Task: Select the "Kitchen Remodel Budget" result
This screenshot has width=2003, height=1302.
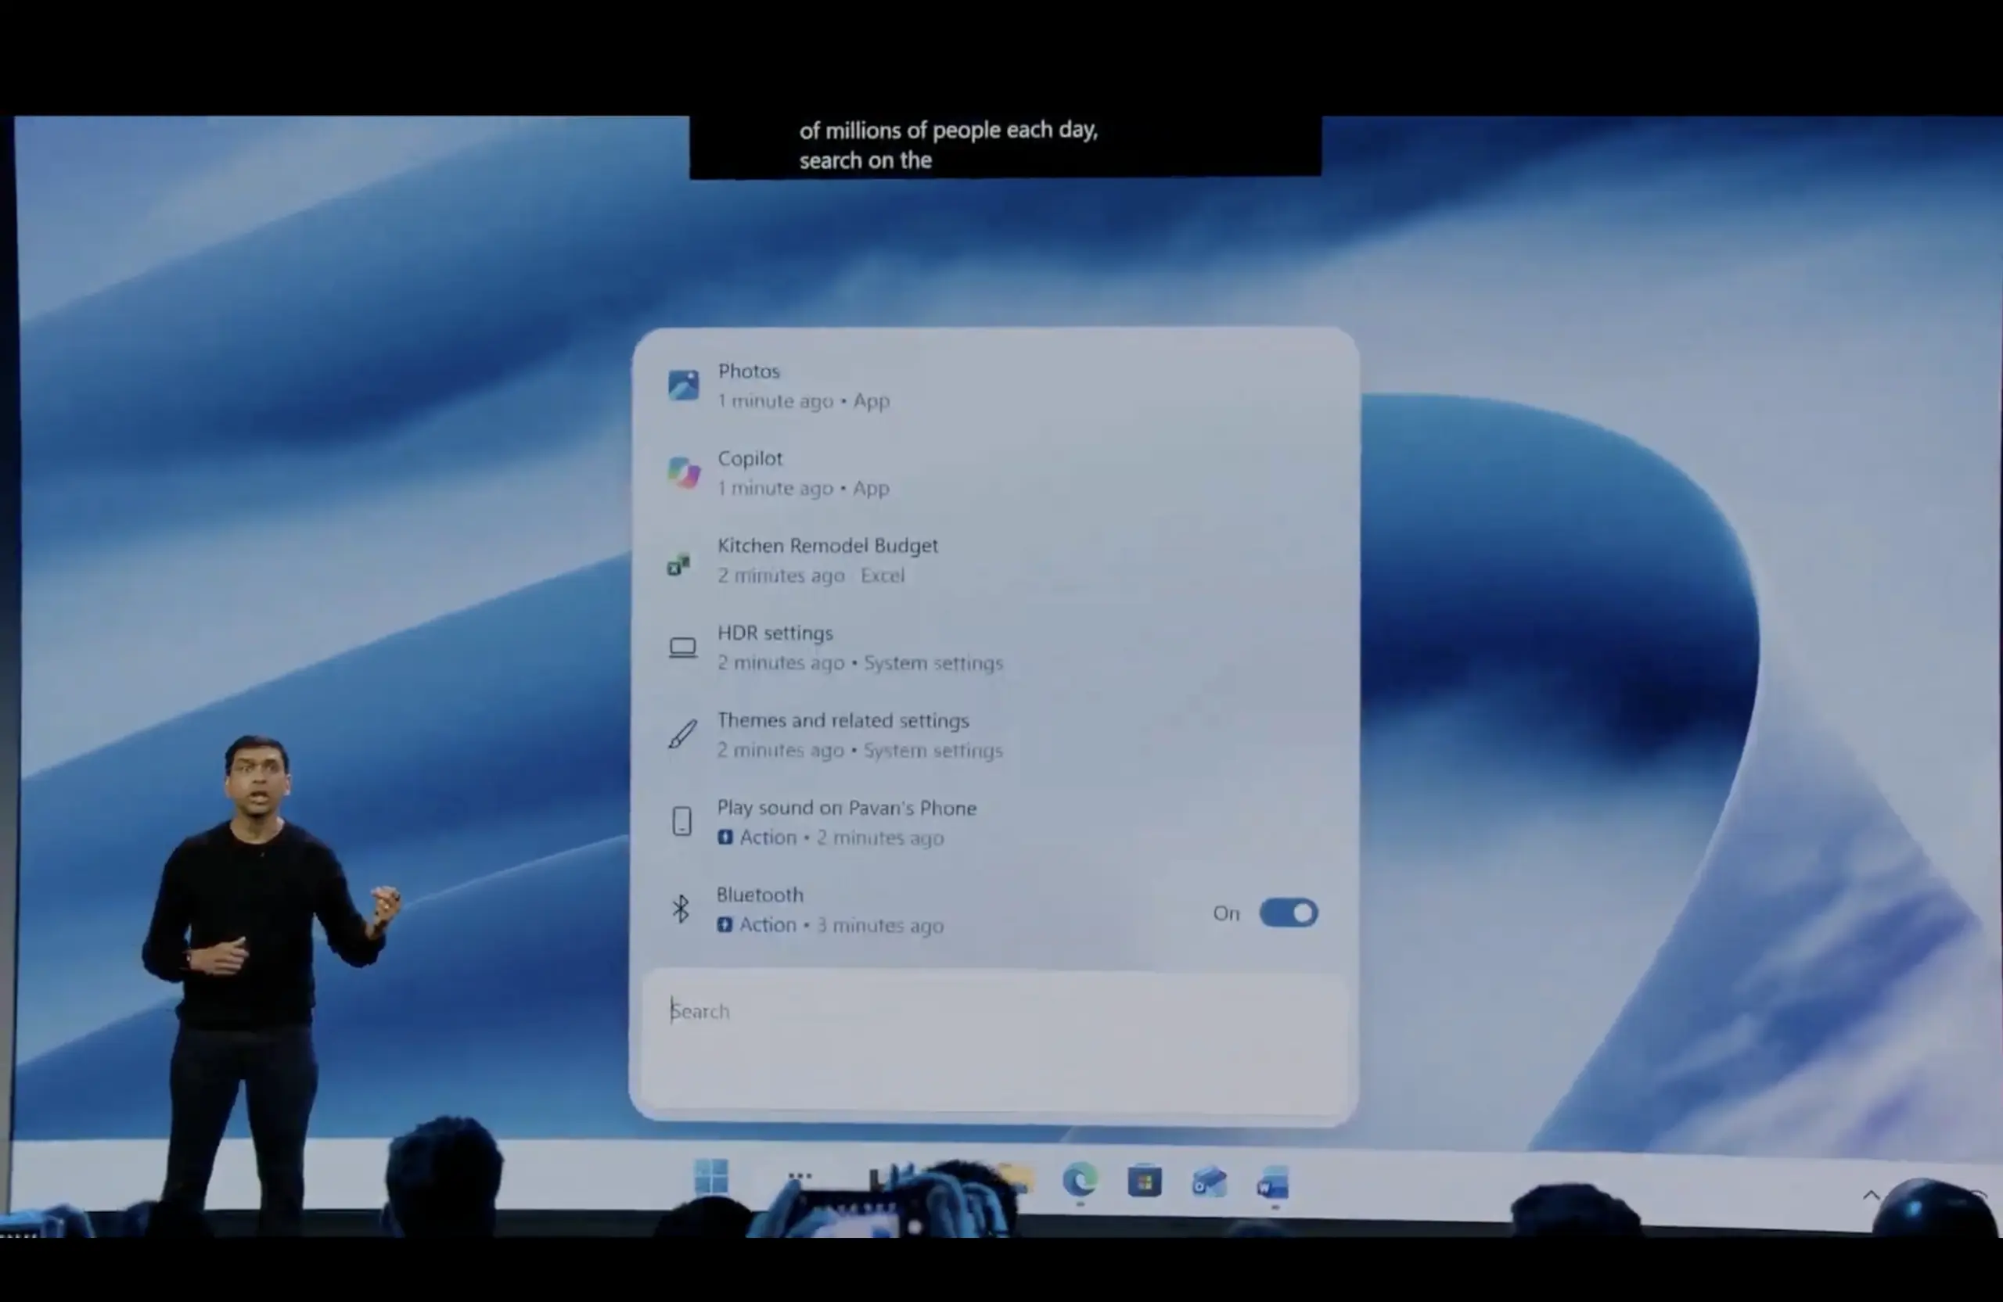Action: tap(994, 560)
